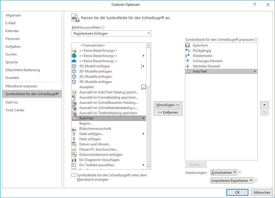Click the Datum und Uhrzeit icon

click(x=74, y=144)
